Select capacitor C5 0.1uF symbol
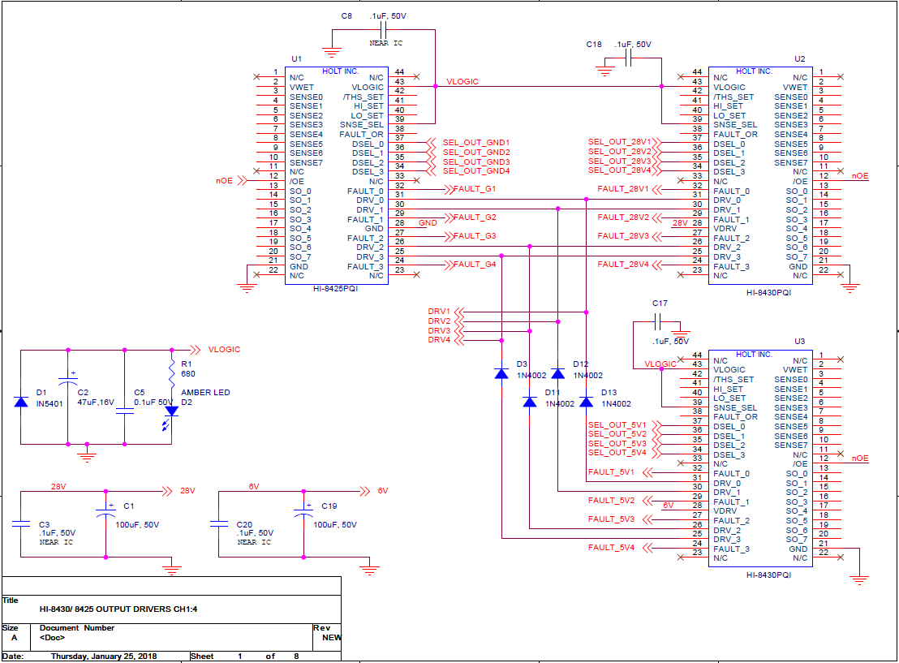Viewport: 899px width, 663px height. click(124, 411)
